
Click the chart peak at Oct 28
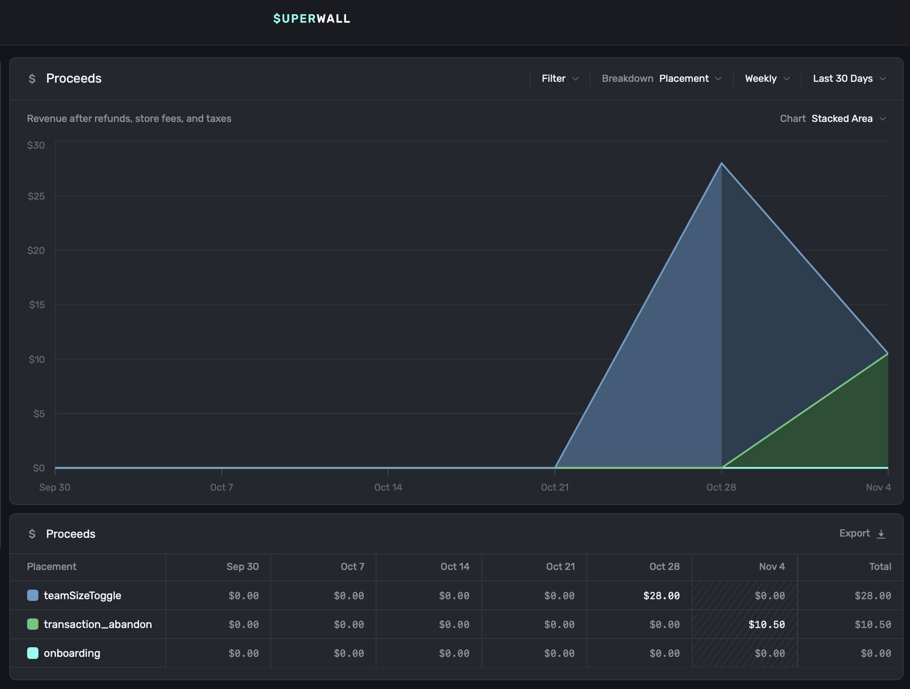pyautogui.click(x=721, y=164)
